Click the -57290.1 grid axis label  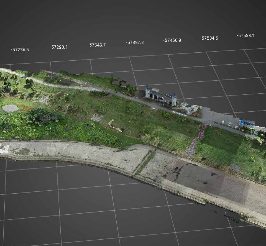58,47
